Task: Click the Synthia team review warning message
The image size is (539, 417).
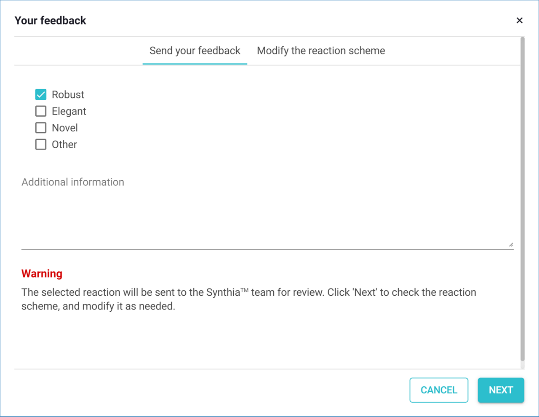Action: 248,299
